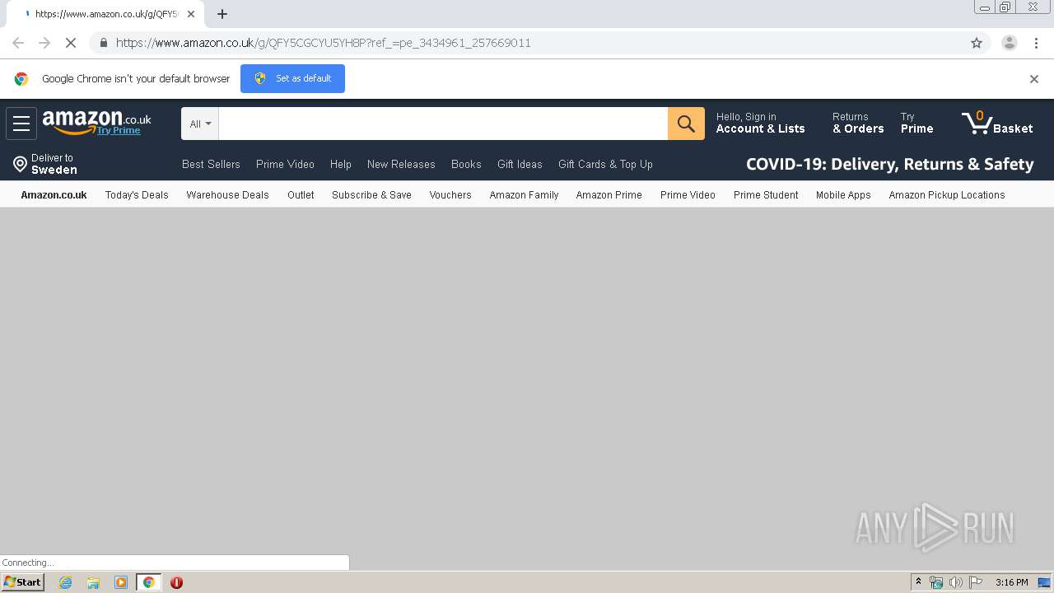Open the shopping Basket icon
Image resolution: width=1054 pixels, height=593 pixels.
(997, 124)
